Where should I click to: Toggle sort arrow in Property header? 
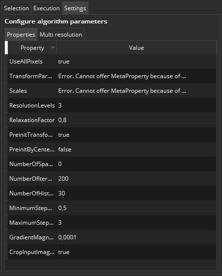point(52,47)
